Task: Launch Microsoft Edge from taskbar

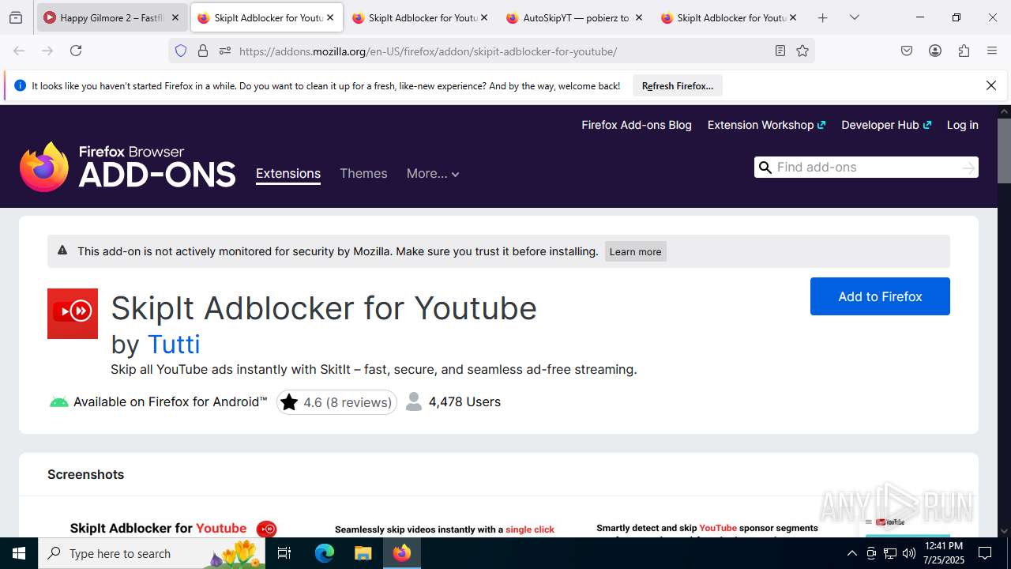Action: [x=325, y=553]
